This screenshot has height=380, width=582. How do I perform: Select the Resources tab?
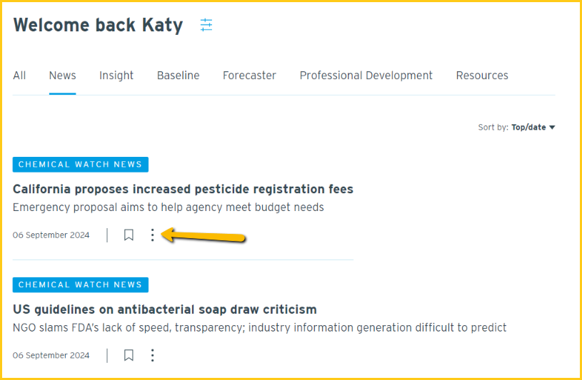pyautogui.click(x=482, y=76)
